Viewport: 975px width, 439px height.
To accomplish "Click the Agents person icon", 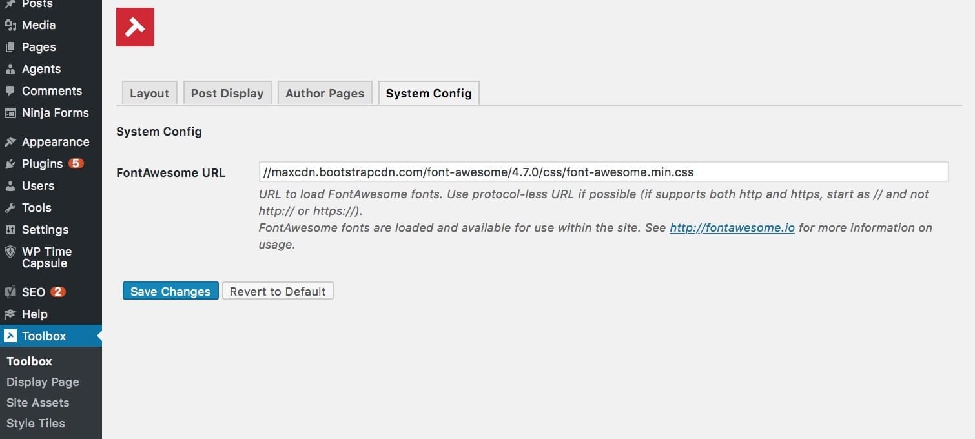I will pos(10,69).
